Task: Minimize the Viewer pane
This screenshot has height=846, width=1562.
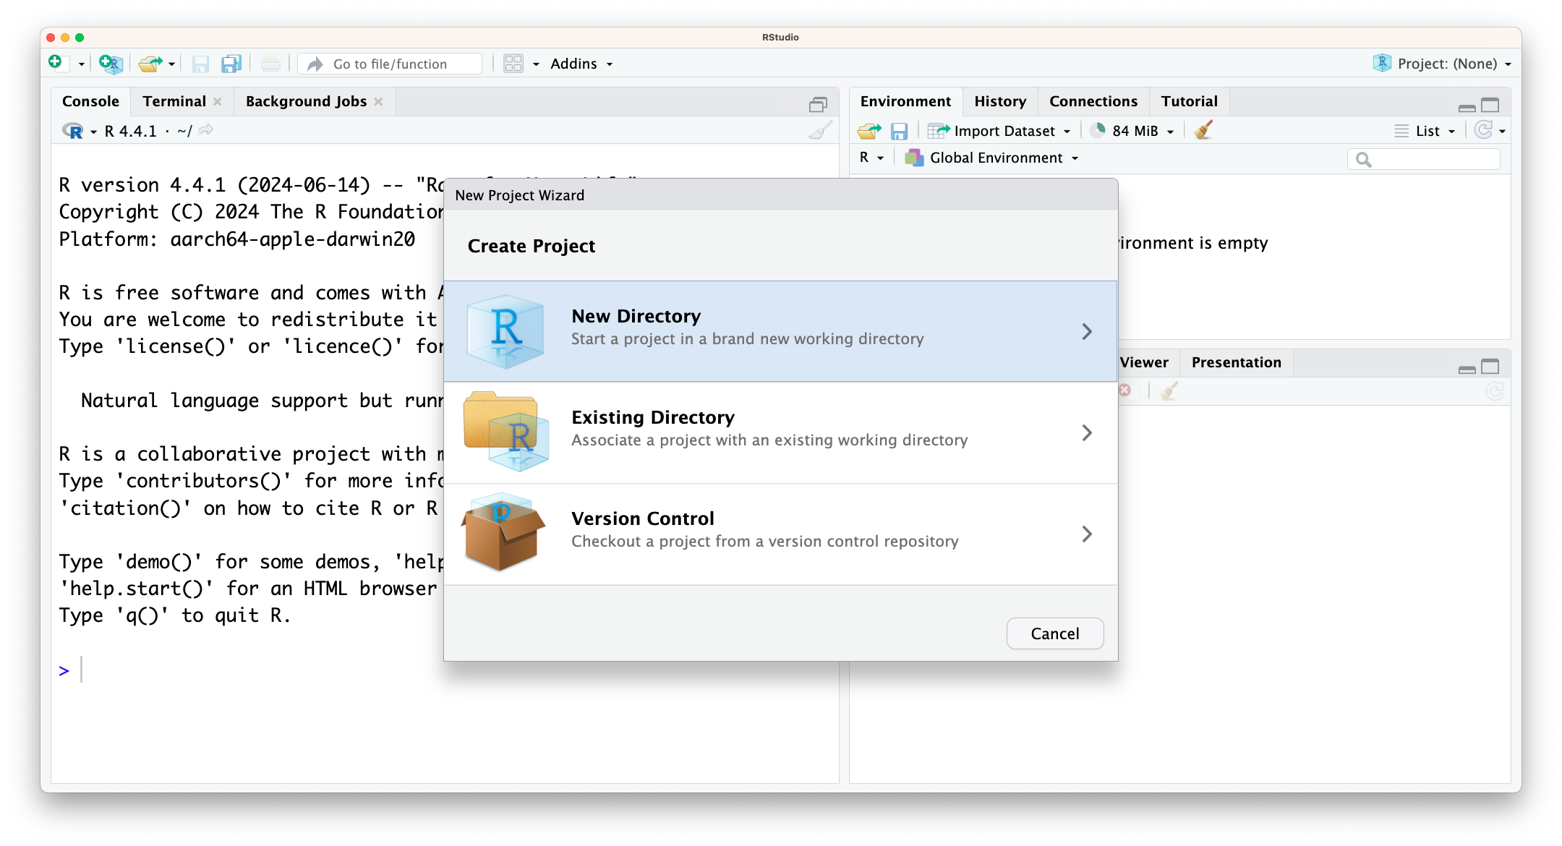Action: (x=1467, y=369)
